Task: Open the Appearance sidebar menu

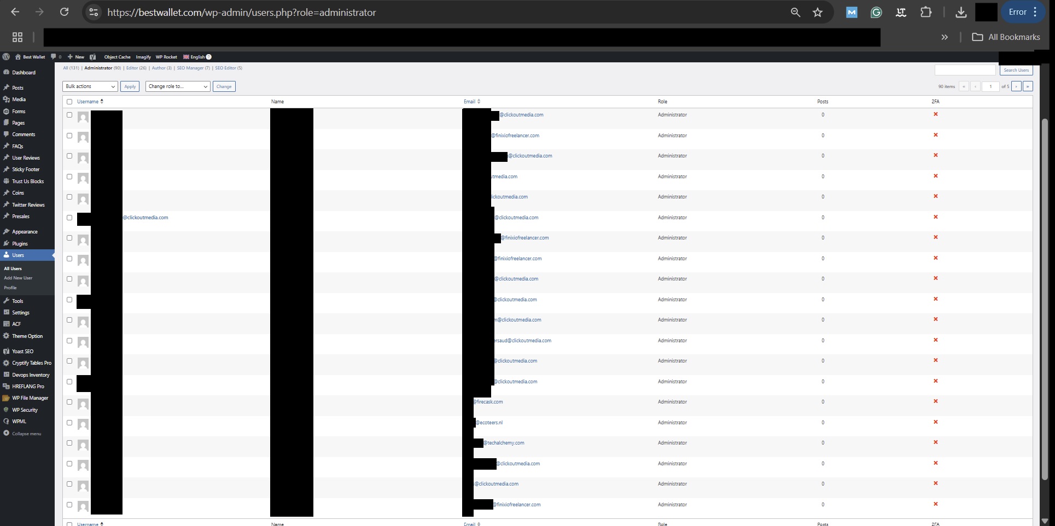Action: (x=25, y=232)
